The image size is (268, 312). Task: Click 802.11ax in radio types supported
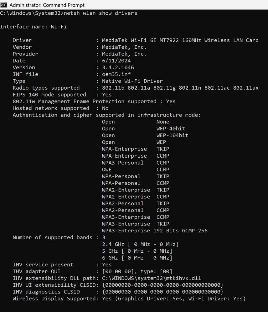click(246, 88)
